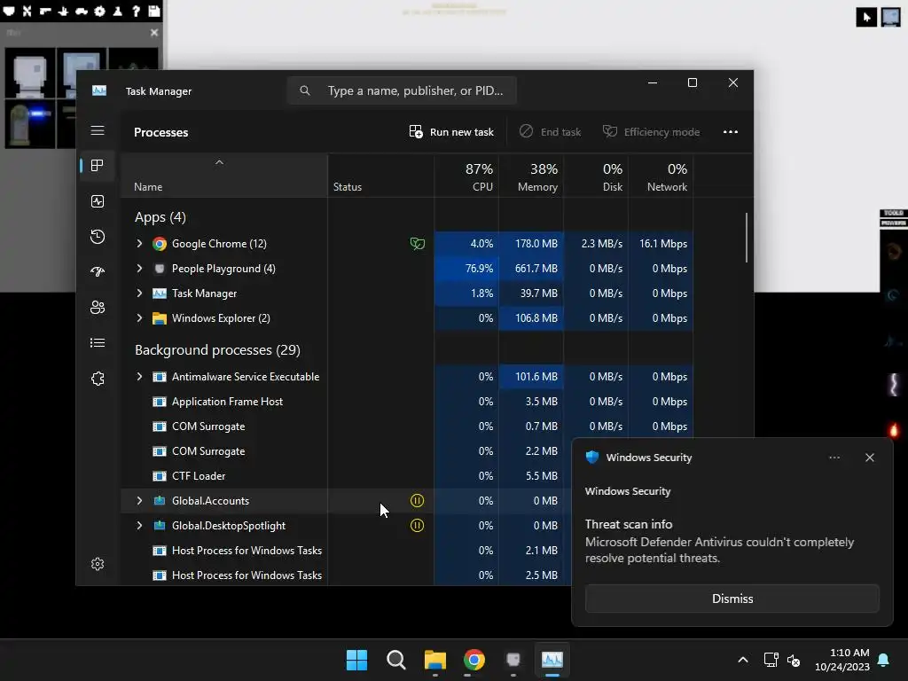908x681 pixels.
Task: Sort processes by CPU column header
Action: click(466, 176)
